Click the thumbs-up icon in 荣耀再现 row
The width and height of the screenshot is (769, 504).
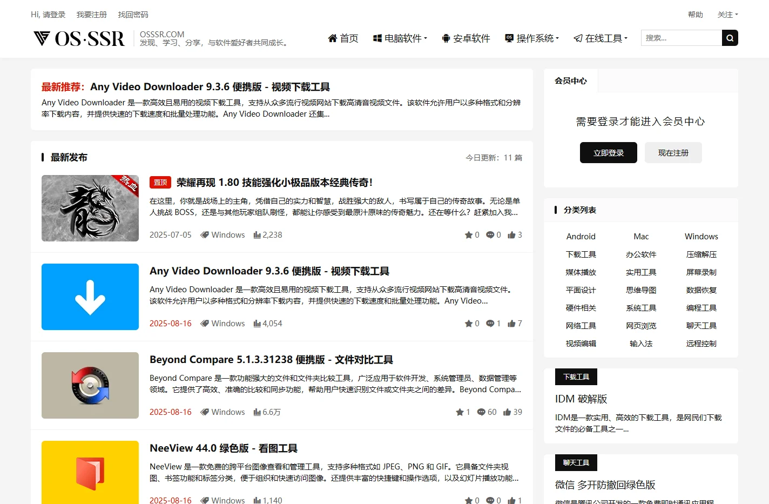click(511, 235)
